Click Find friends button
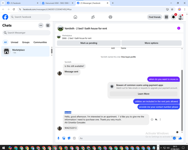 point(155,17)
